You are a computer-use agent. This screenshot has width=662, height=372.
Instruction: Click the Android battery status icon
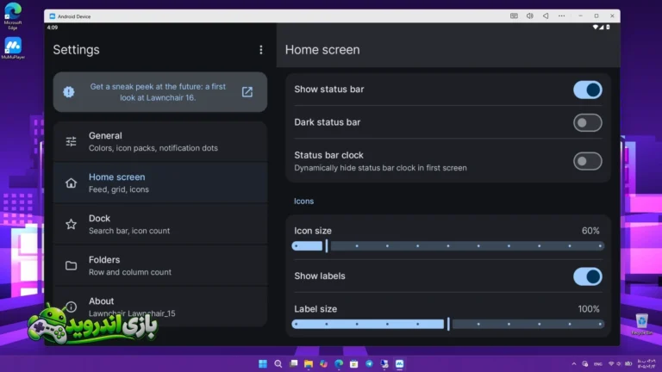(608, 28)
